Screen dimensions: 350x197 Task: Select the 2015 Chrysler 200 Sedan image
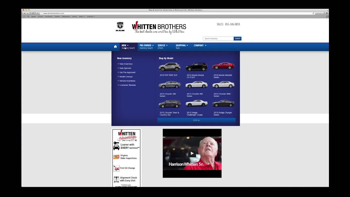170,85
